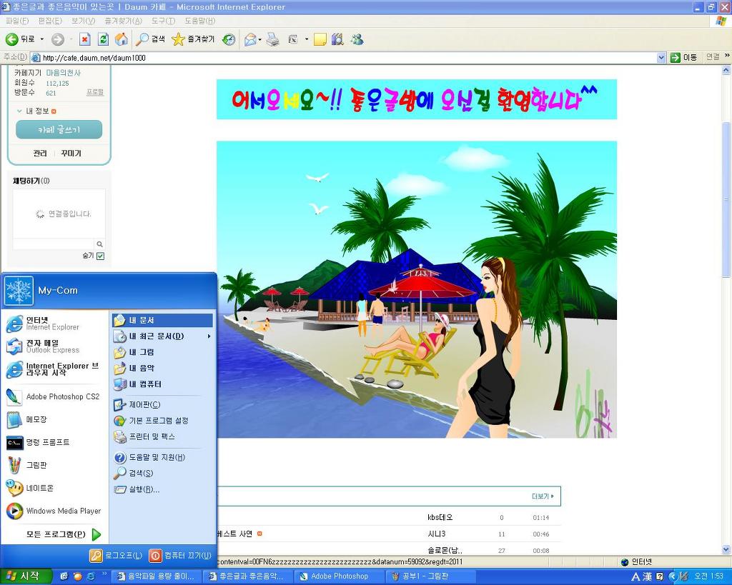The image size is (732, 585).
Task: Open the Research books toolbar icon
Action: tap(337, 40)
